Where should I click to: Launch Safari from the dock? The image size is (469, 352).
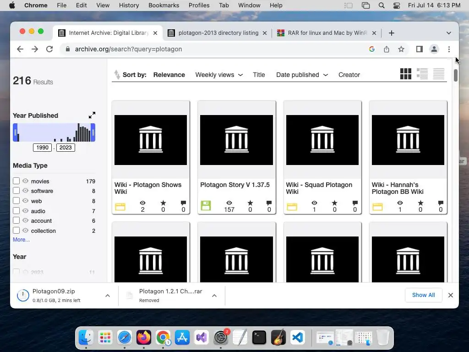tap(125, 338)
